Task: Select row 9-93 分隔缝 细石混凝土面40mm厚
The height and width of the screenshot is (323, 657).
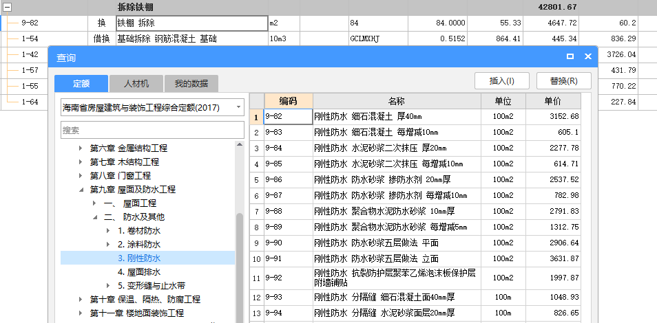Action: coord(415,298)
